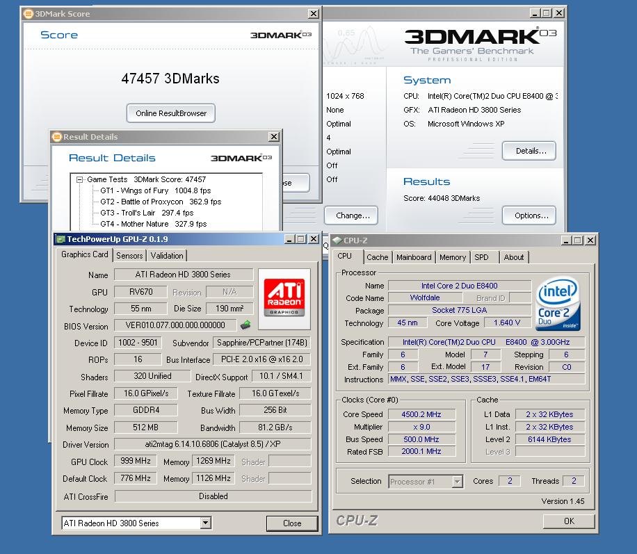Click the BIOS Version field VER010.077.000.000.000000

coord(175,325)
